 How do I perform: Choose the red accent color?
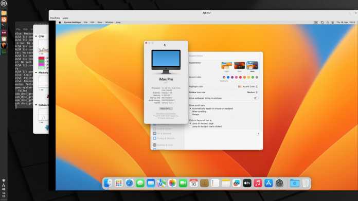pyautogui.click(x=240, y=77)
